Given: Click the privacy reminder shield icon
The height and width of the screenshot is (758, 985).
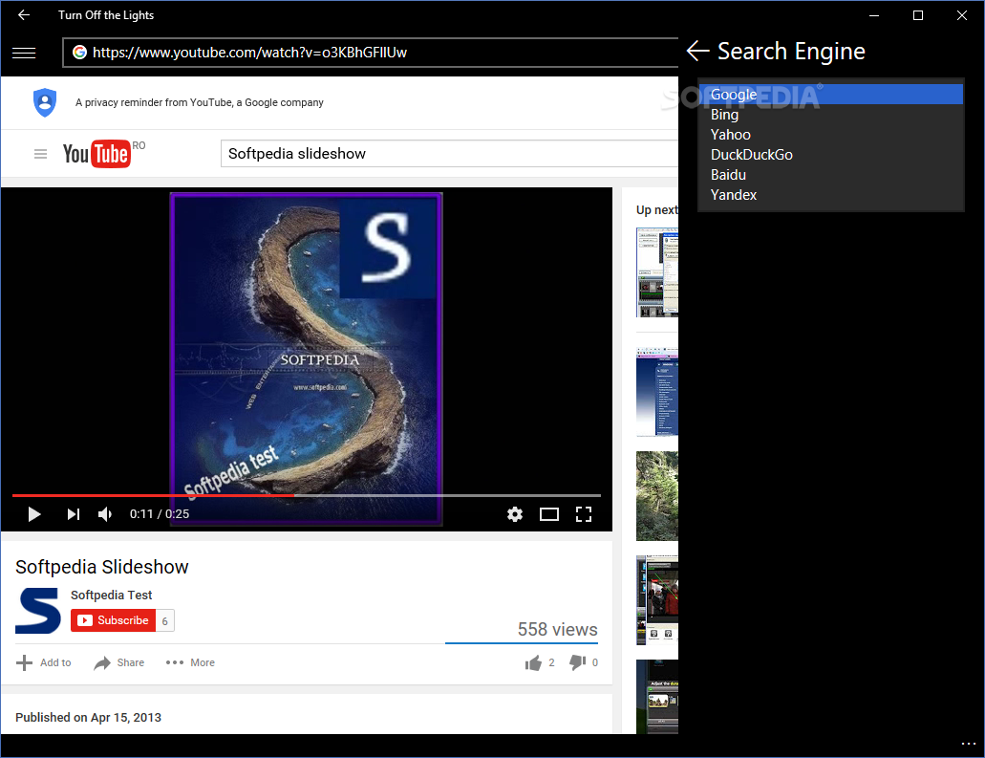Looking at the screenshot, I should [x=45, y=102].
